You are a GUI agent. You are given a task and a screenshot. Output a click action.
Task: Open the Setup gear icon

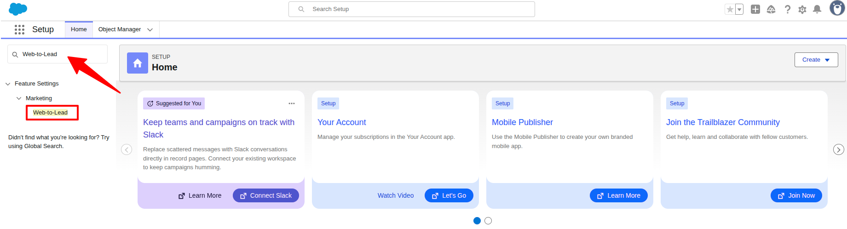point(802,9)
